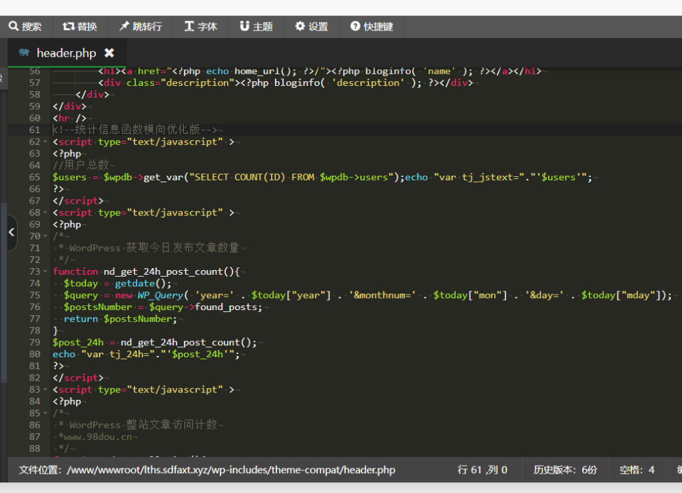Fold the function block at line 73
This screenshot has width=682, height=493.
[47, 271]
